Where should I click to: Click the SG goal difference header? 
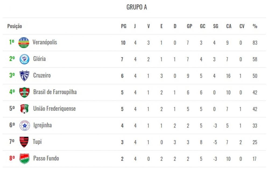pos(216,26)
